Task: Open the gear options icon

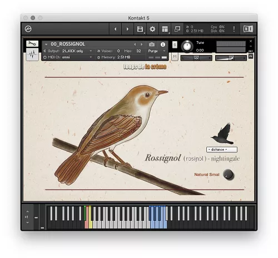Action: click(152, 29)
